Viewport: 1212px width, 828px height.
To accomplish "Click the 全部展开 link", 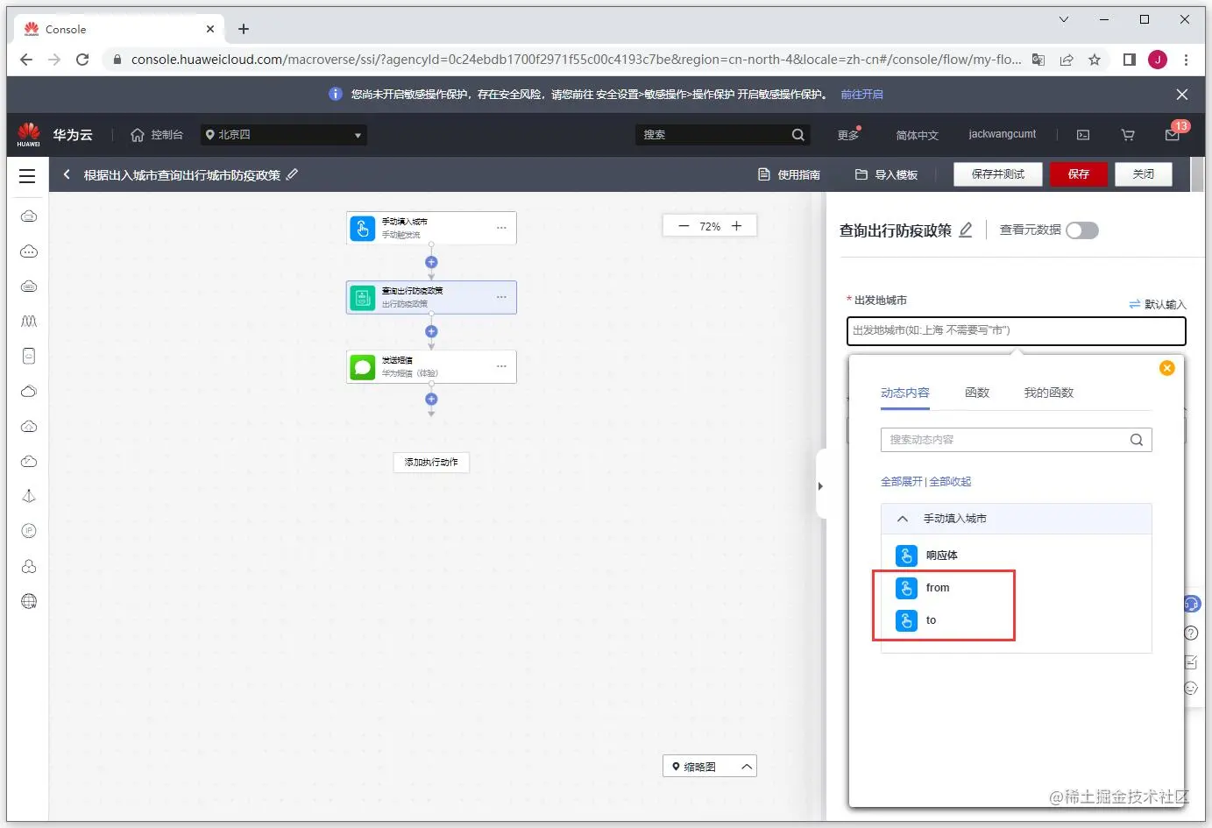I will 902,482.
